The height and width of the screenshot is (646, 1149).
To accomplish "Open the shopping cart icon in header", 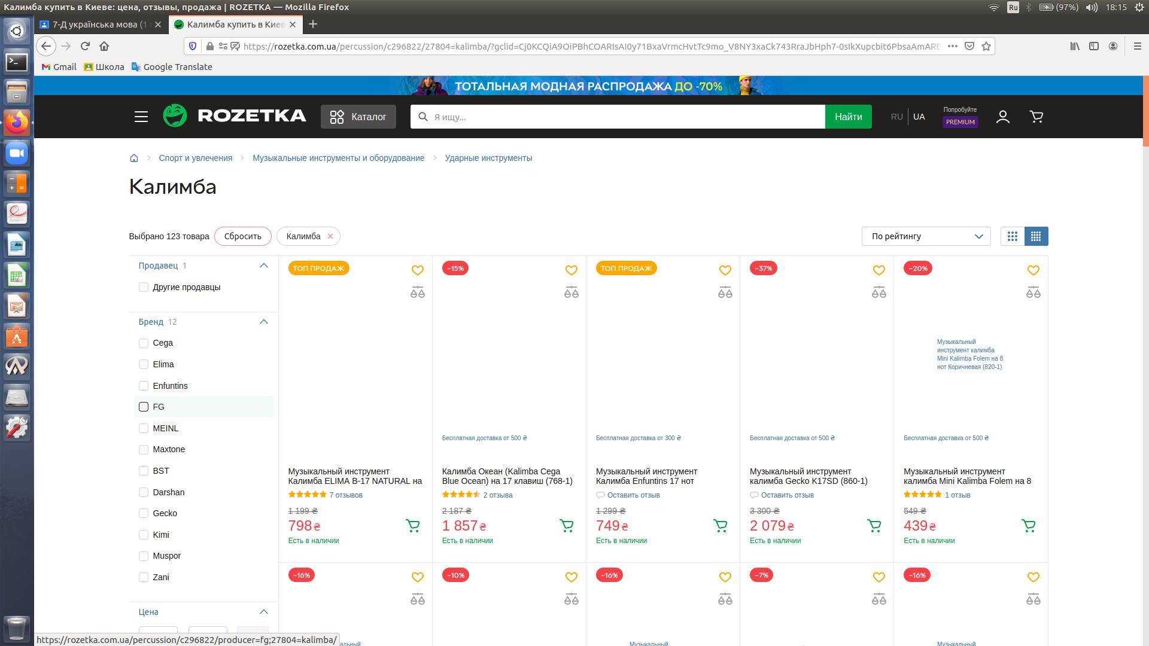I will (x=1036, y=117).
